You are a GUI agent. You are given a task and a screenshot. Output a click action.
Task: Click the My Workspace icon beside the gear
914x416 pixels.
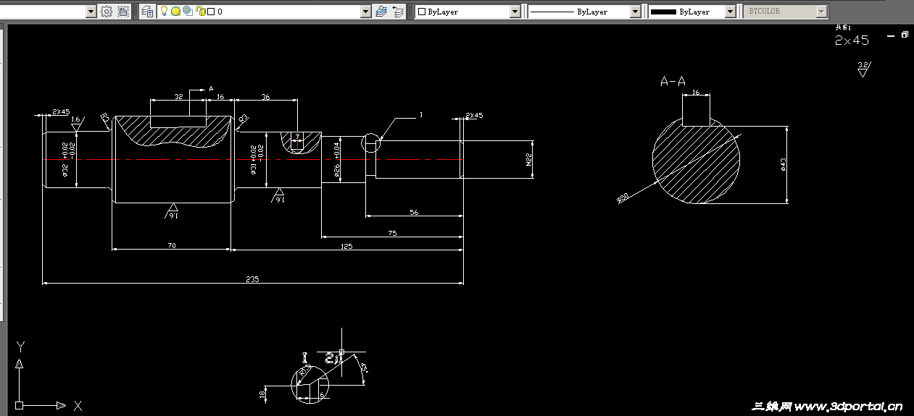tap(123, 12)
